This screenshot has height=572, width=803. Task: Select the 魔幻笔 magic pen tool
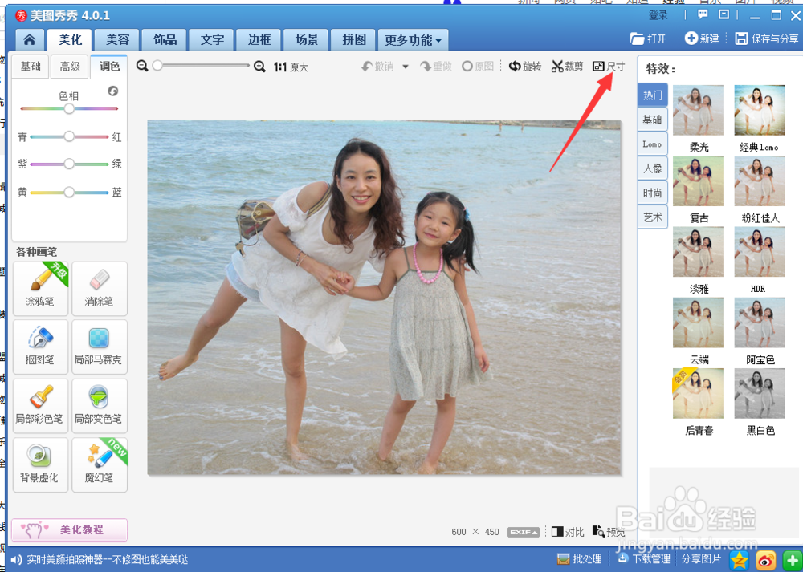(x=100, y=464)
